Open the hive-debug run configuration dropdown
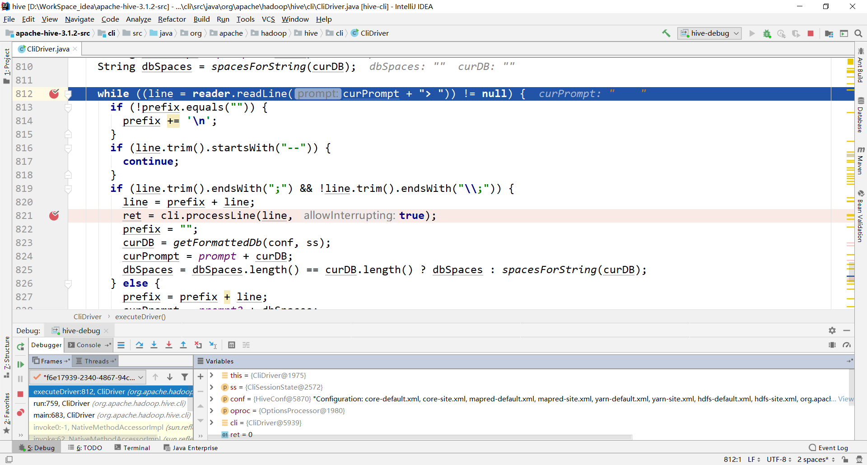Screen dimensions: 867x465 tap(709, 33)
